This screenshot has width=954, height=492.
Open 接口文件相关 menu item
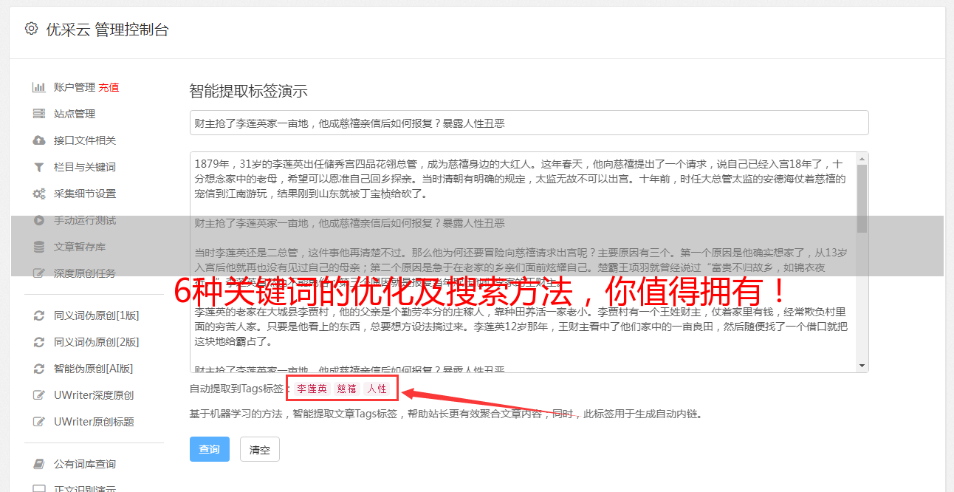85,140
